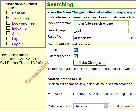The height and width of the screenshot is (111, 136).
Task: Click the 'Database to add:' label
Action: coord(60,106)
